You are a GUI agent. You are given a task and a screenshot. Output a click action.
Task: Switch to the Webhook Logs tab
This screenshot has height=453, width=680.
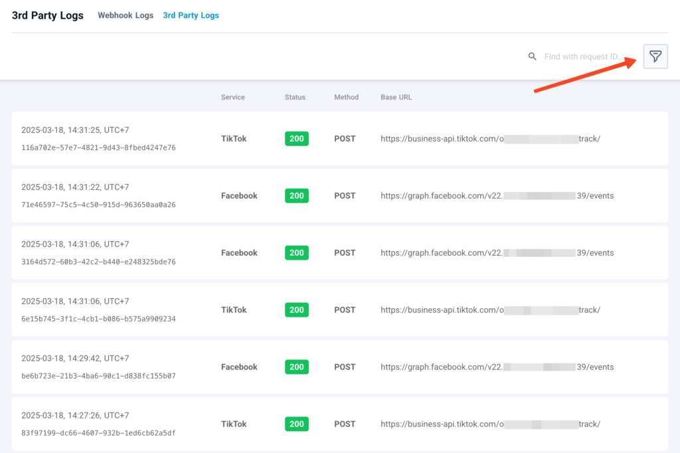(x=126, y=15)
